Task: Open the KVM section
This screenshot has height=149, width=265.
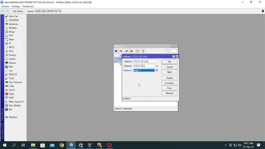Action: point(11,98)
